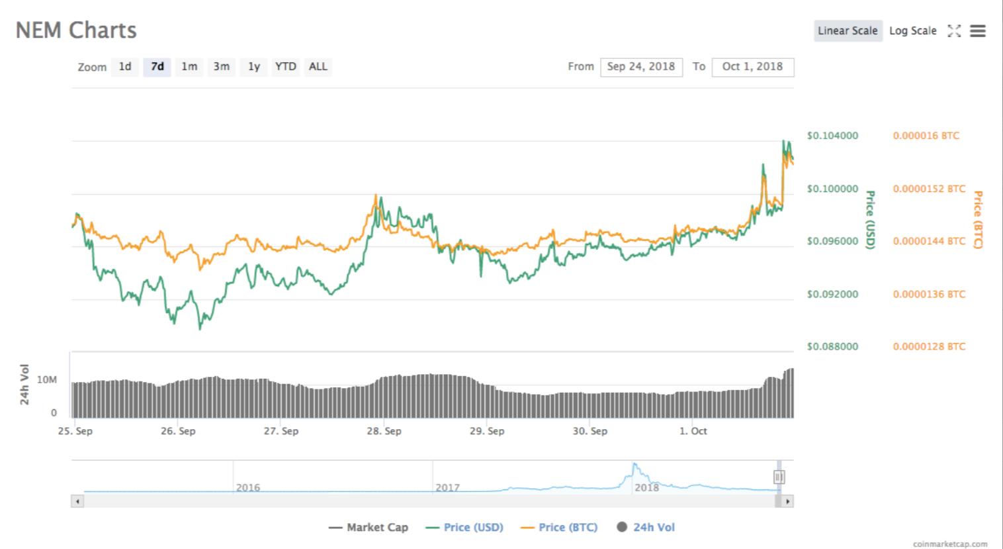Click the 0.0000152 BTC axis label
This screenshot has width=1003, height=549.
[929, 189]
